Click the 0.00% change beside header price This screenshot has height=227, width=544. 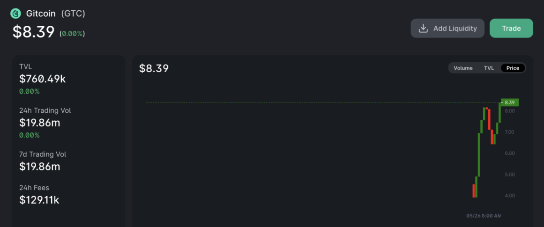72,34
